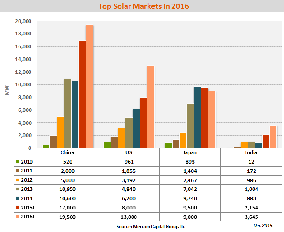Click the China column header
The height and width of the screenshot is (232, 284).
67,152
